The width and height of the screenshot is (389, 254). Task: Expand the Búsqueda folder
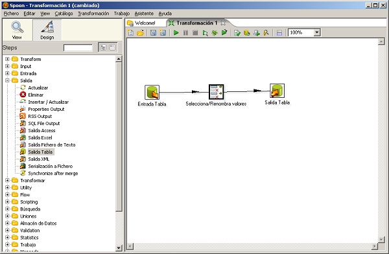(x=7, y=209)
